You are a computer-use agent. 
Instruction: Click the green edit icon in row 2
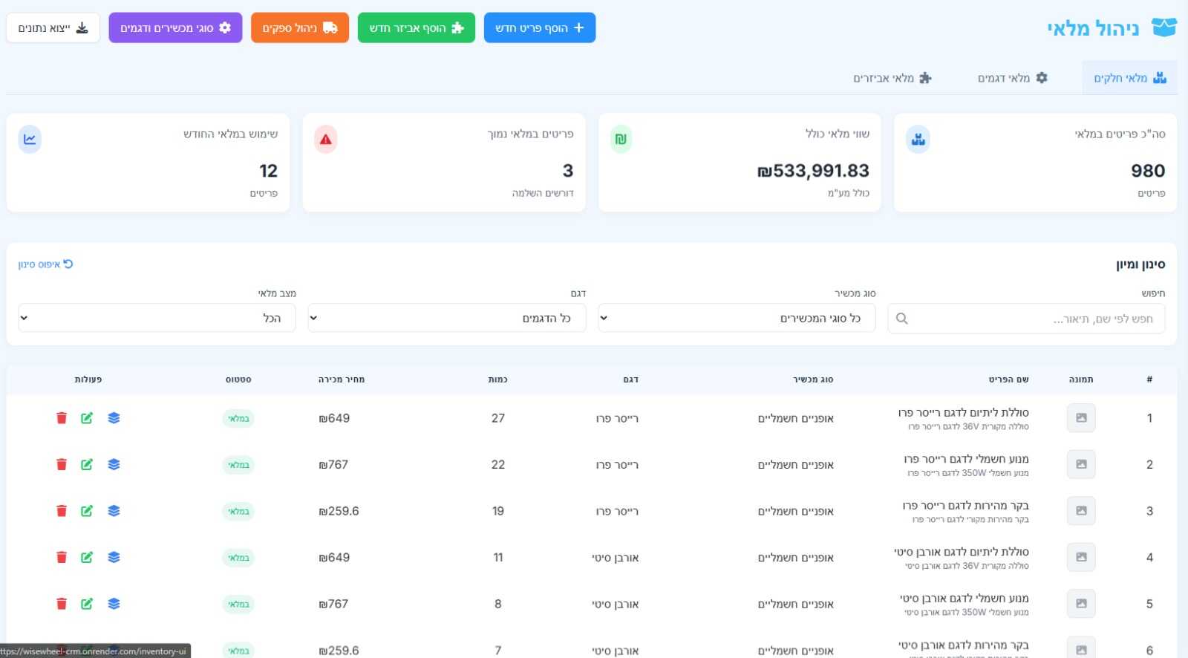click(87, 465)
